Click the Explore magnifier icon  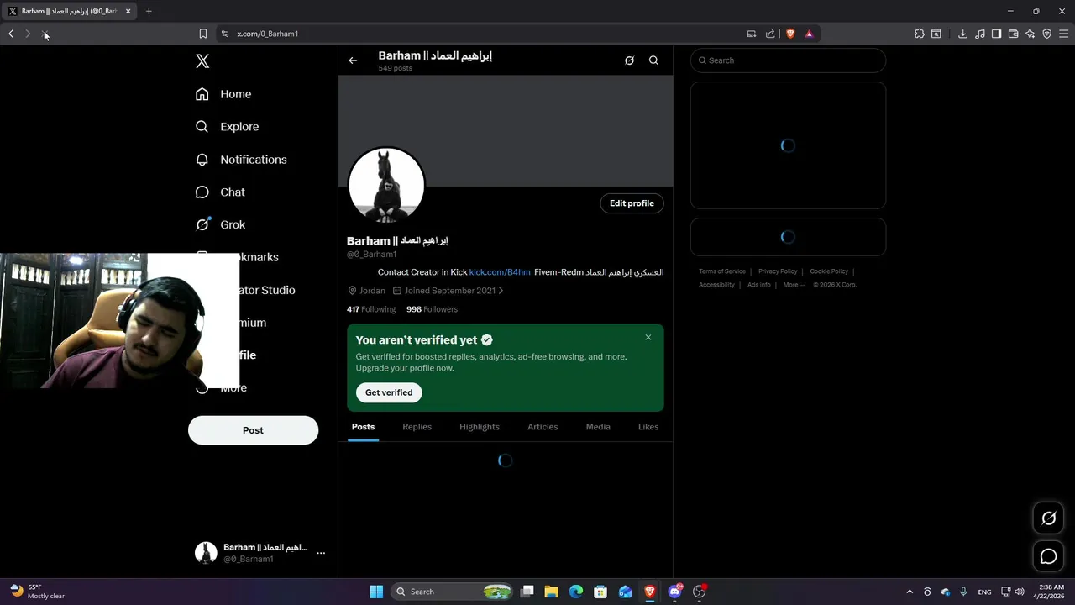click(x=202, y=127)
